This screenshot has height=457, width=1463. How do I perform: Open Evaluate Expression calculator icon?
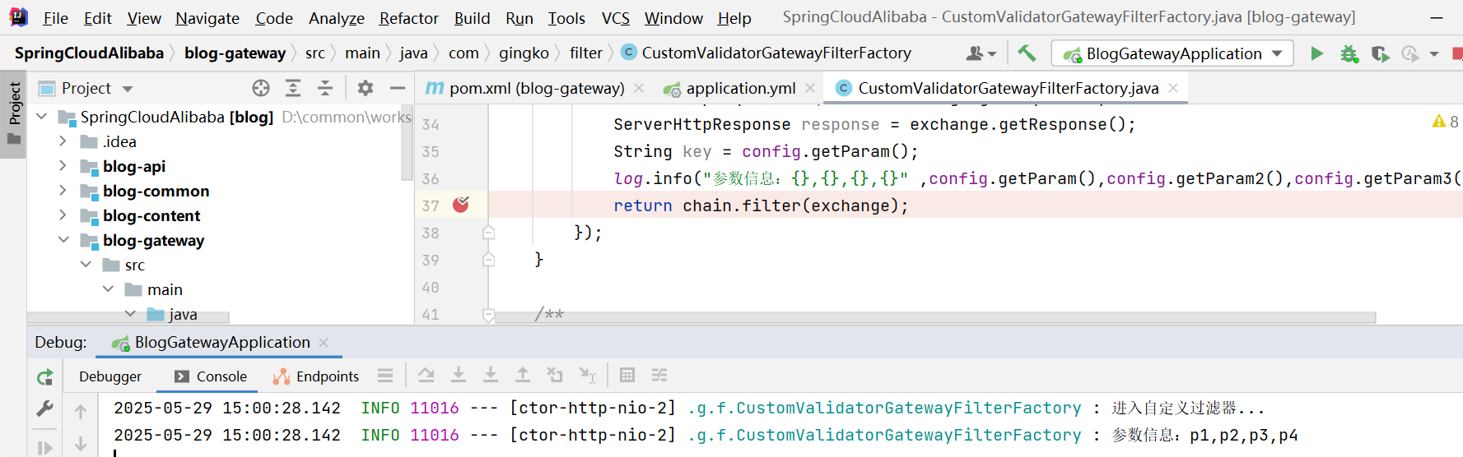(x=627, y=376)
